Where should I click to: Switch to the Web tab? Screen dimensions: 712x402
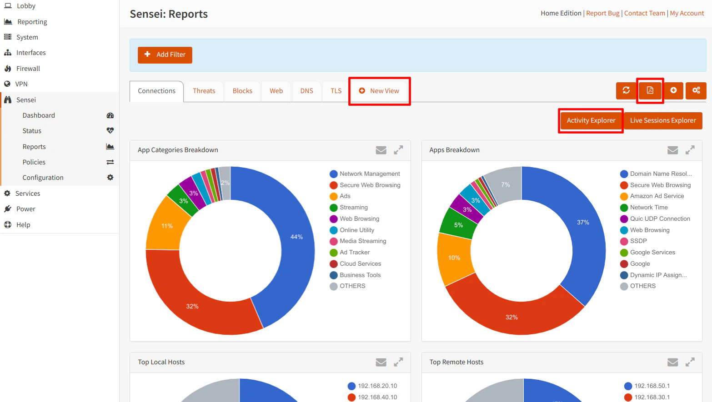pos(276,91)
